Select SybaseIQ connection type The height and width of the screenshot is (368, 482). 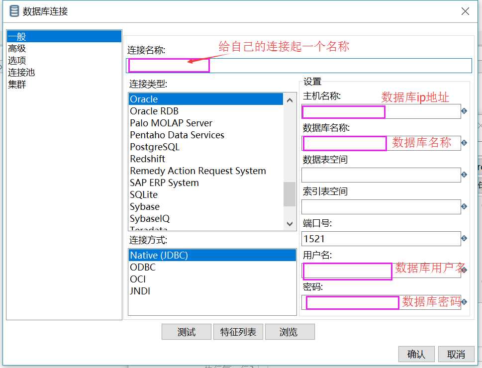click(205, 219)
